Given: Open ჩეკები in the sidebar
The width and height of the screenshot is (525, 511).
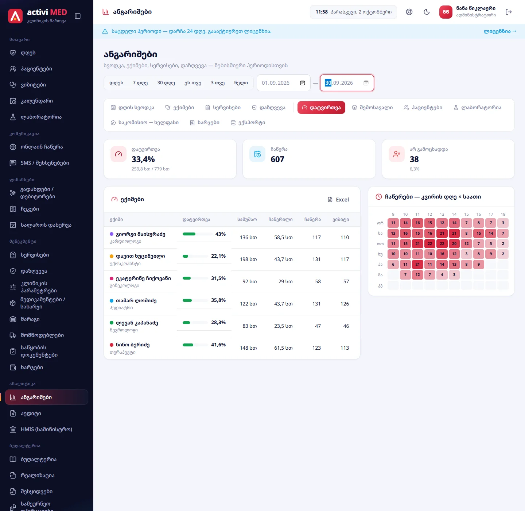Looking at the screenshot, I should (x=47, y=209).
